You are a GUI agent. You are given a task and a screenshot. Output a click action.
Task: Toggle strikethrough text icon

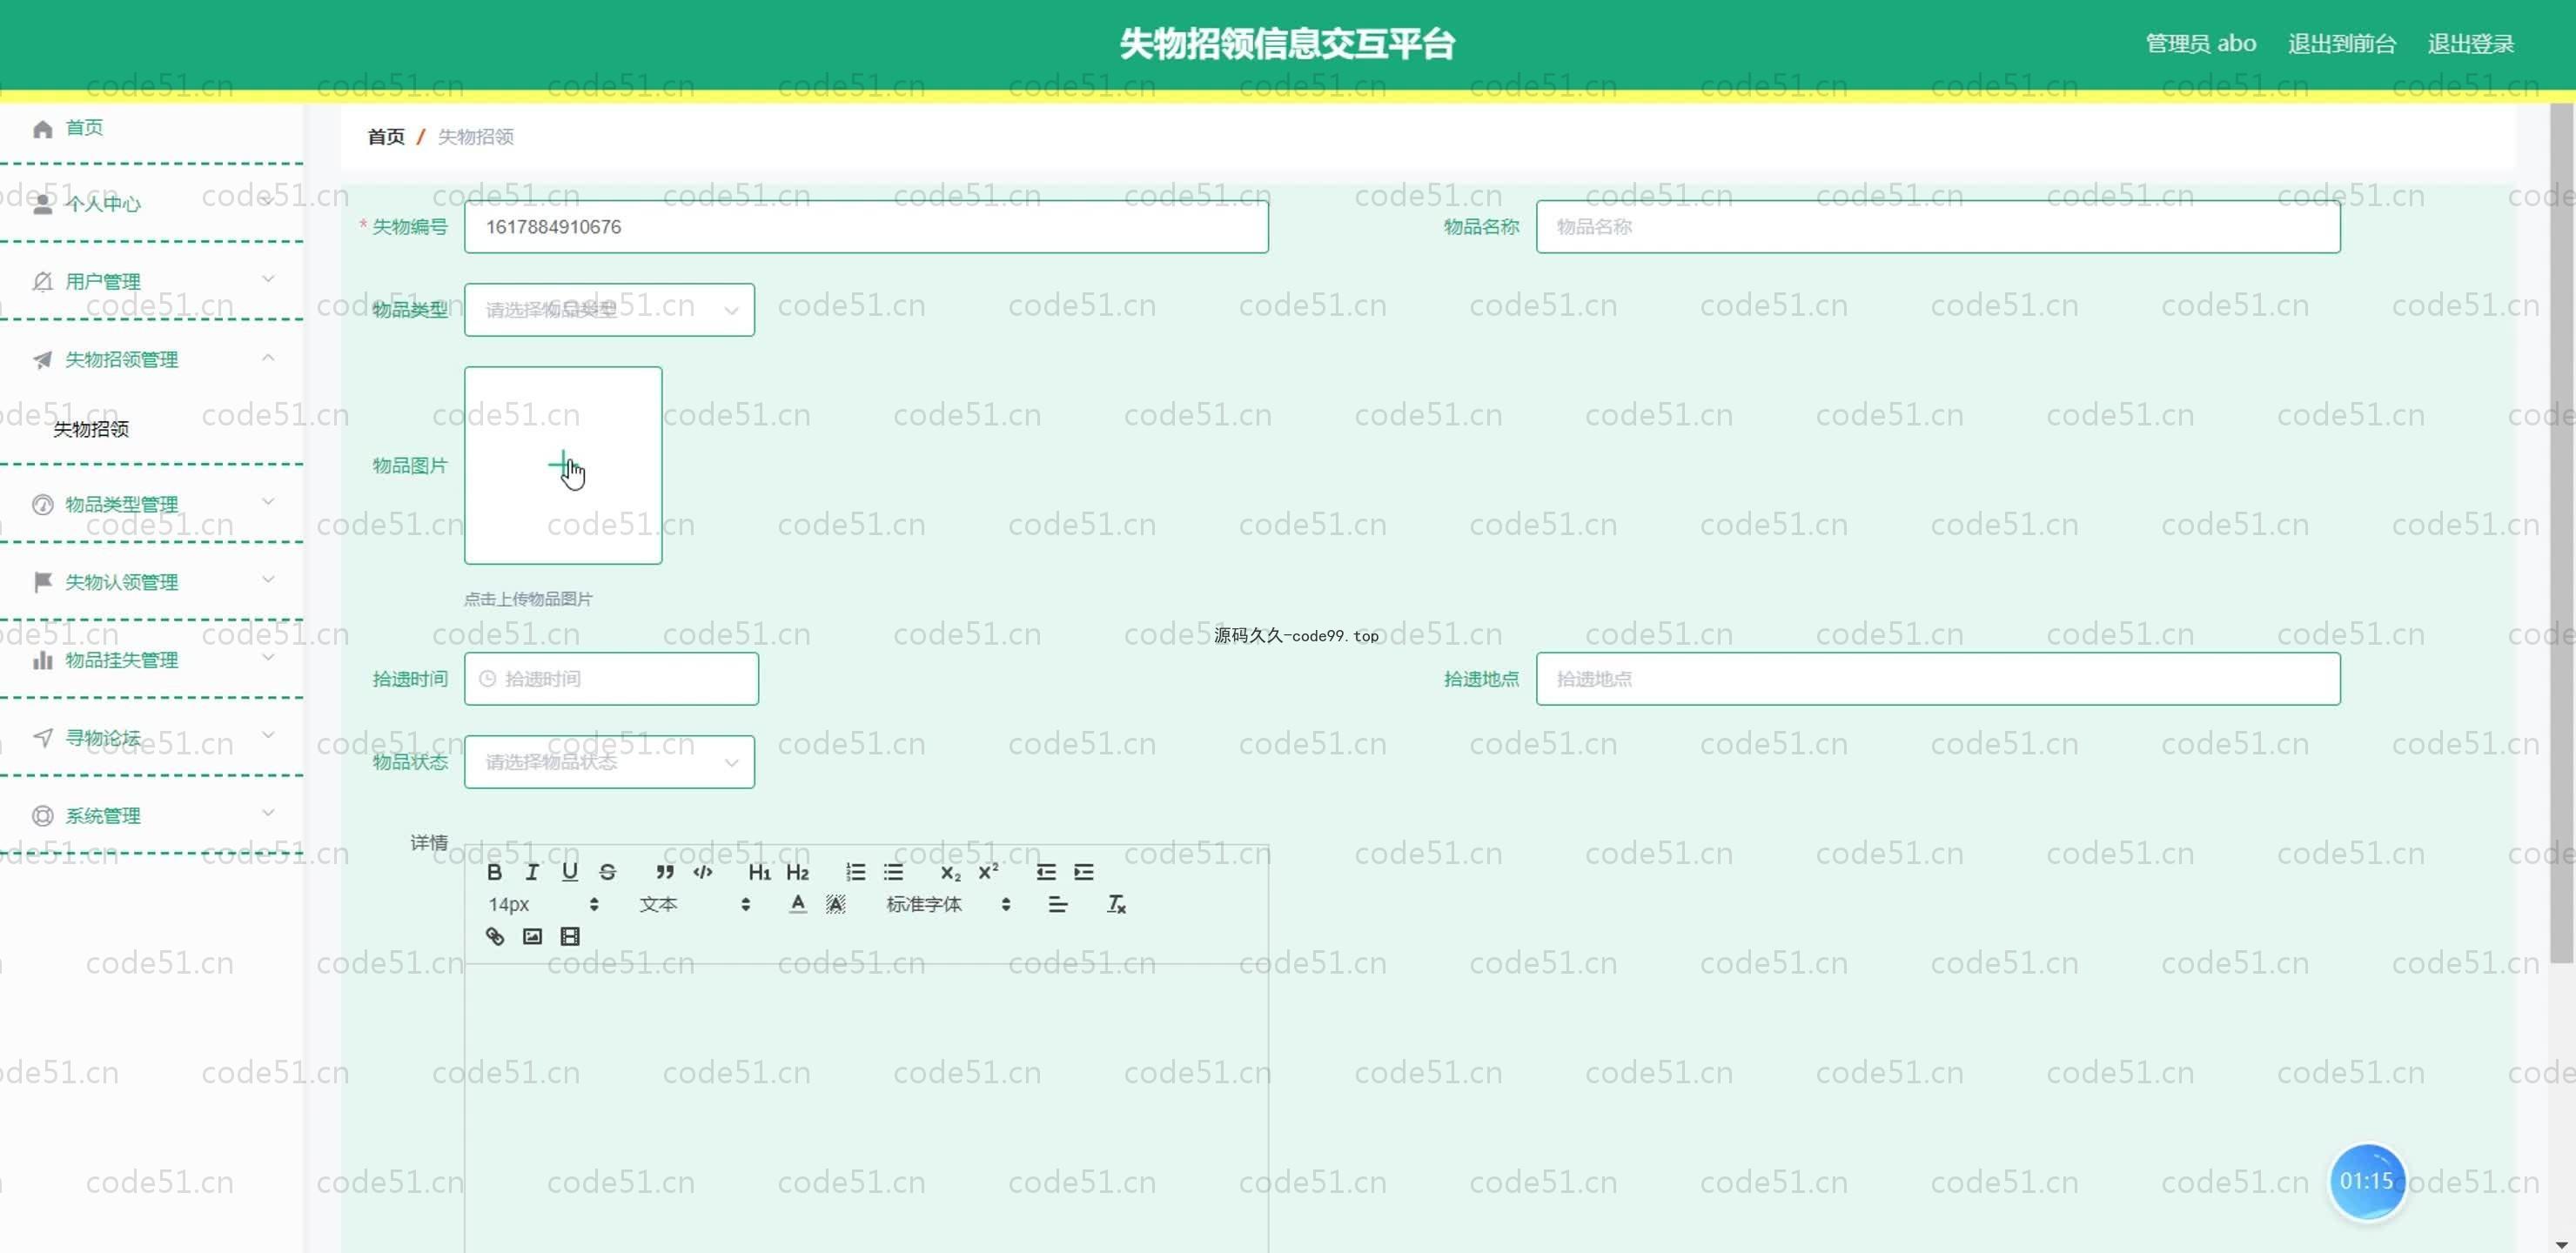pos(607,872)
